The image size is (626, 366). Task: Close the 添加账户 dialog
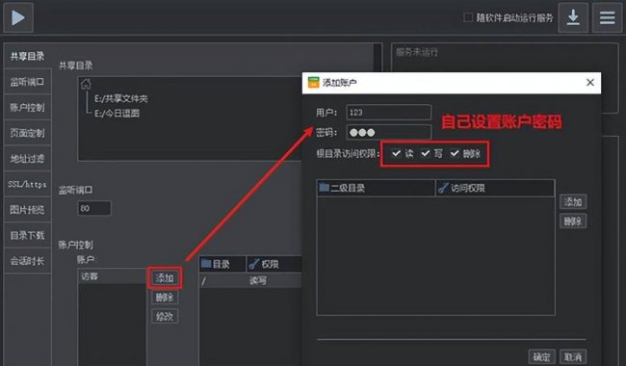[590, 83]
